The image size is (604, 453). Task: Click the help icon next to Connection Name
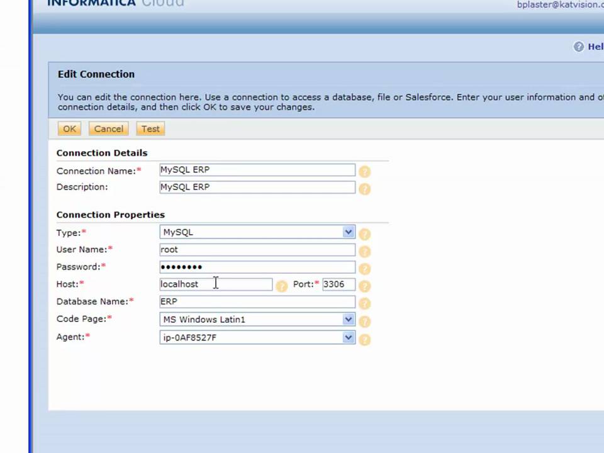tap(364, 172)
